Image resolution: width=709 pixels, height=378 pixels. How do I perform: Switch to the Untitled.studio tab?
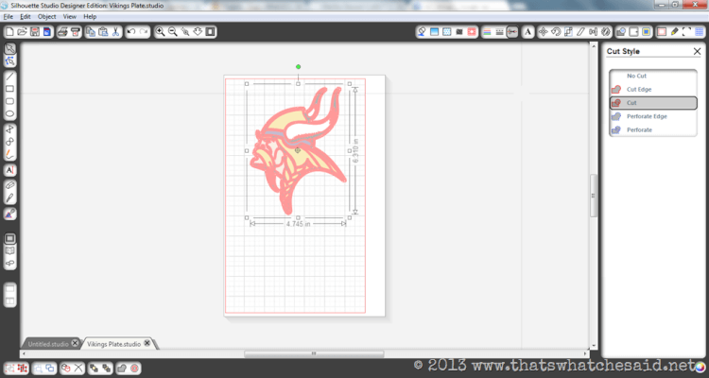48,344
